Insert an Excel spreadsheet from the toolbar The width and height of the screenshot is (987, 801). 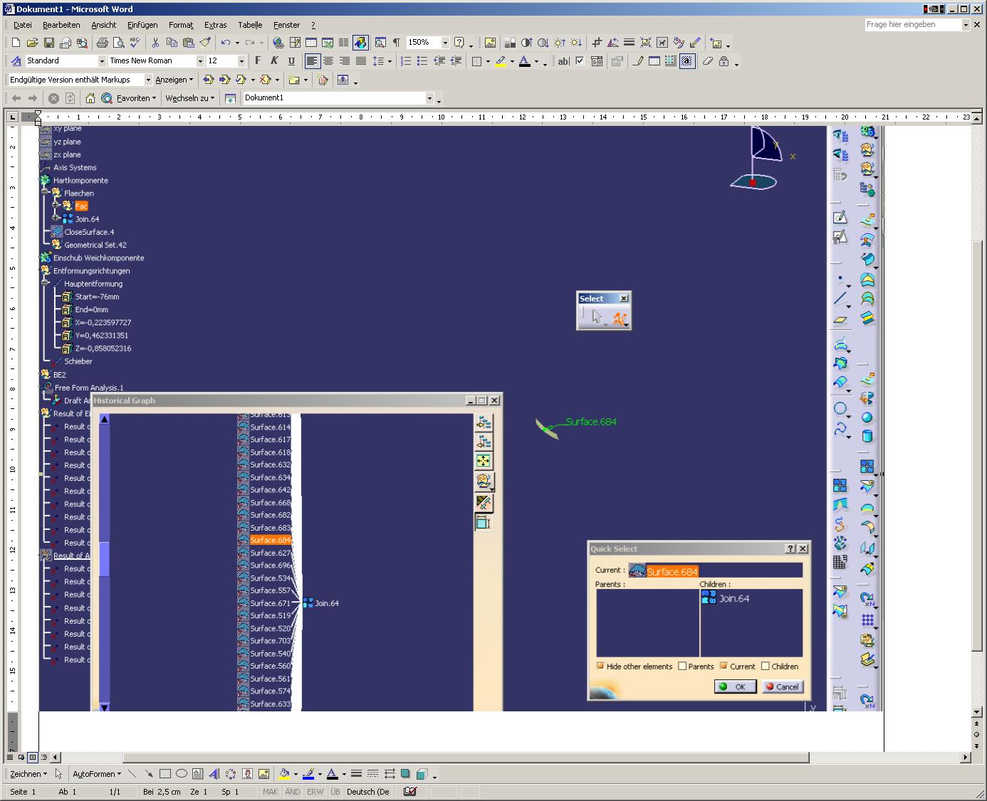pos(328,43)
